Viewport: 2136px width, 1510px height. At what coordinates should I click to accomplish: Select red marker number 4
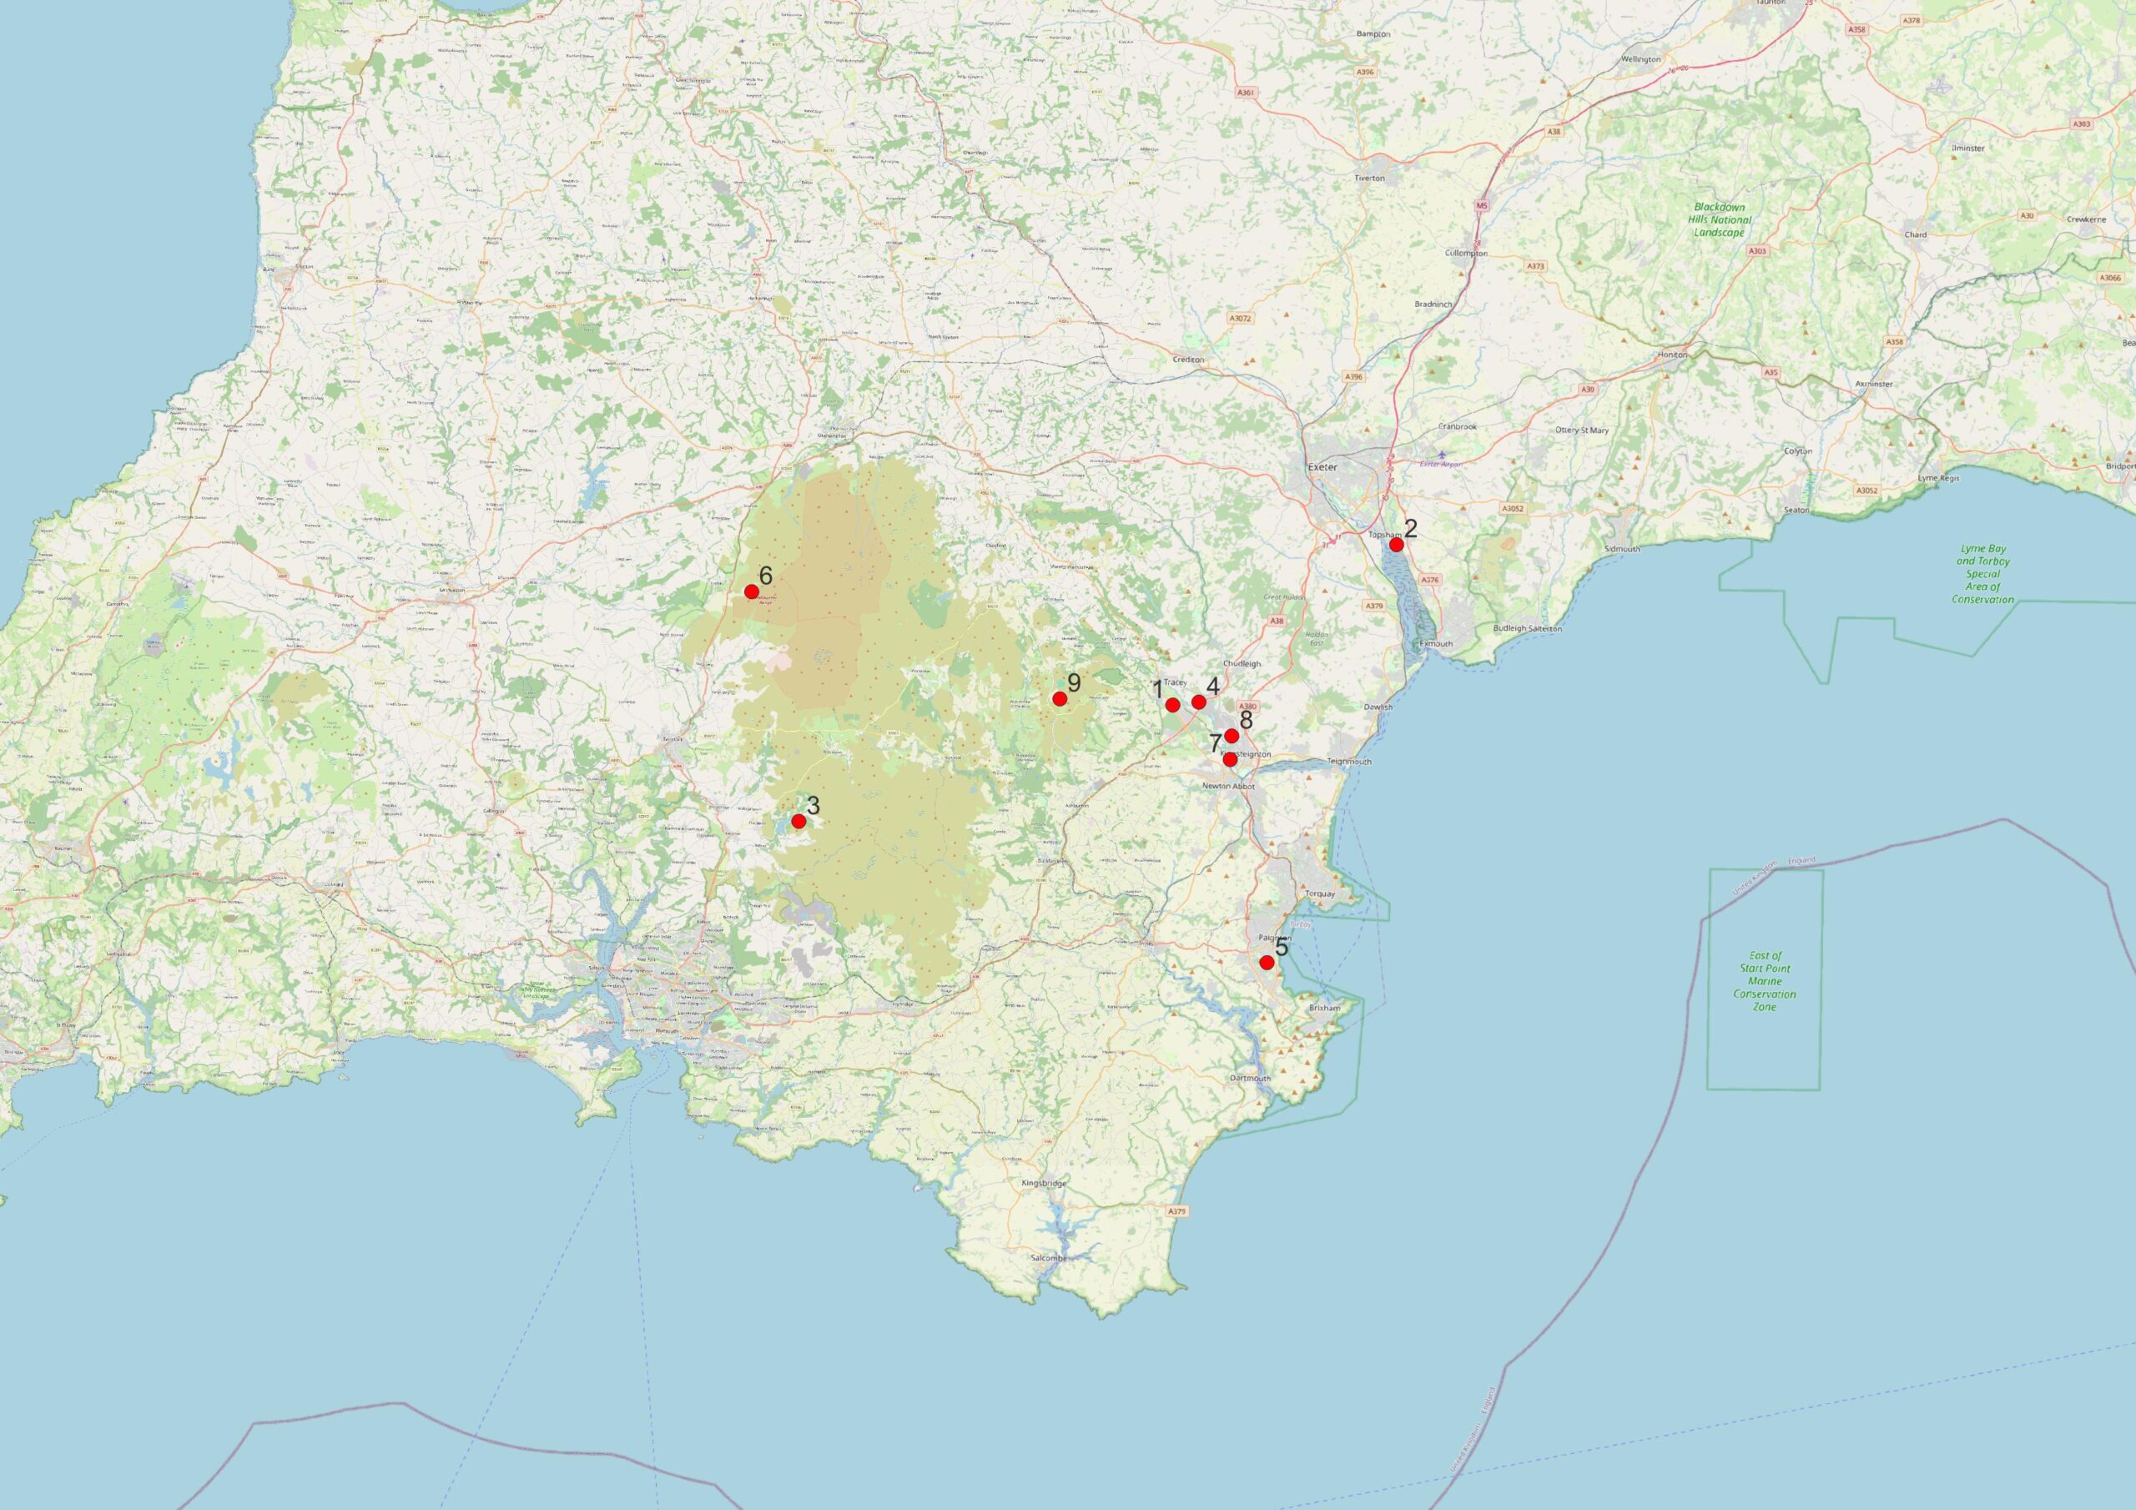point(1199,702)
